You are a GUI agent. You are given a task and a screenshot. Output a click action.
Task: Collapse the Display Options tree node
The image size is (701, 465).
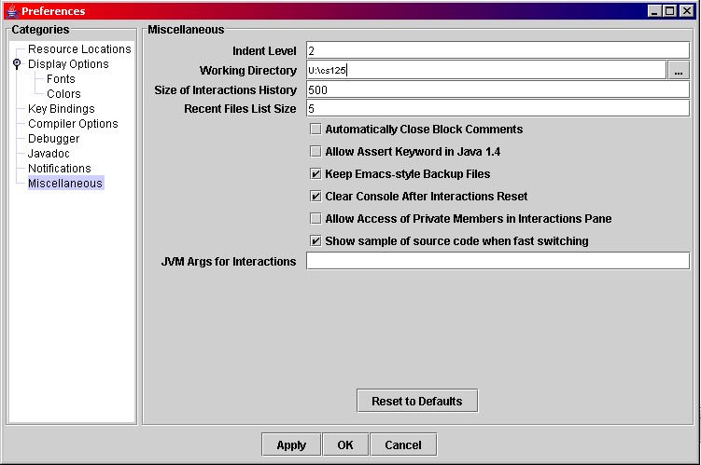[17, 64]
